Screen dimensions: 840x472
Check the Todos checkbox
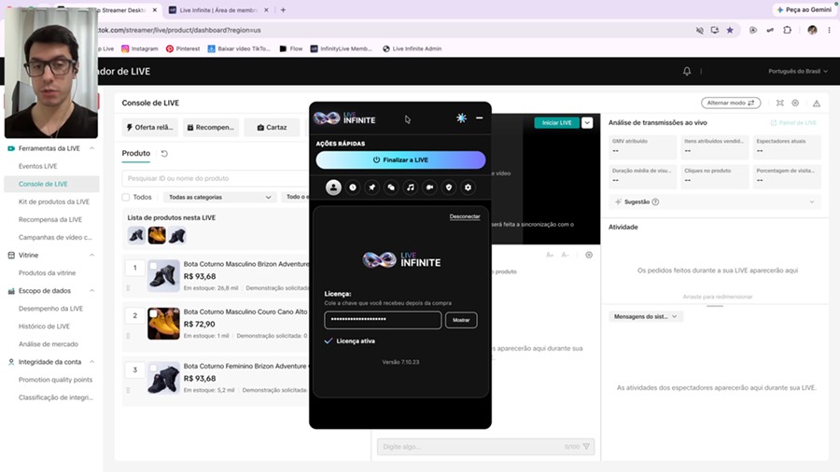(126, 197)
